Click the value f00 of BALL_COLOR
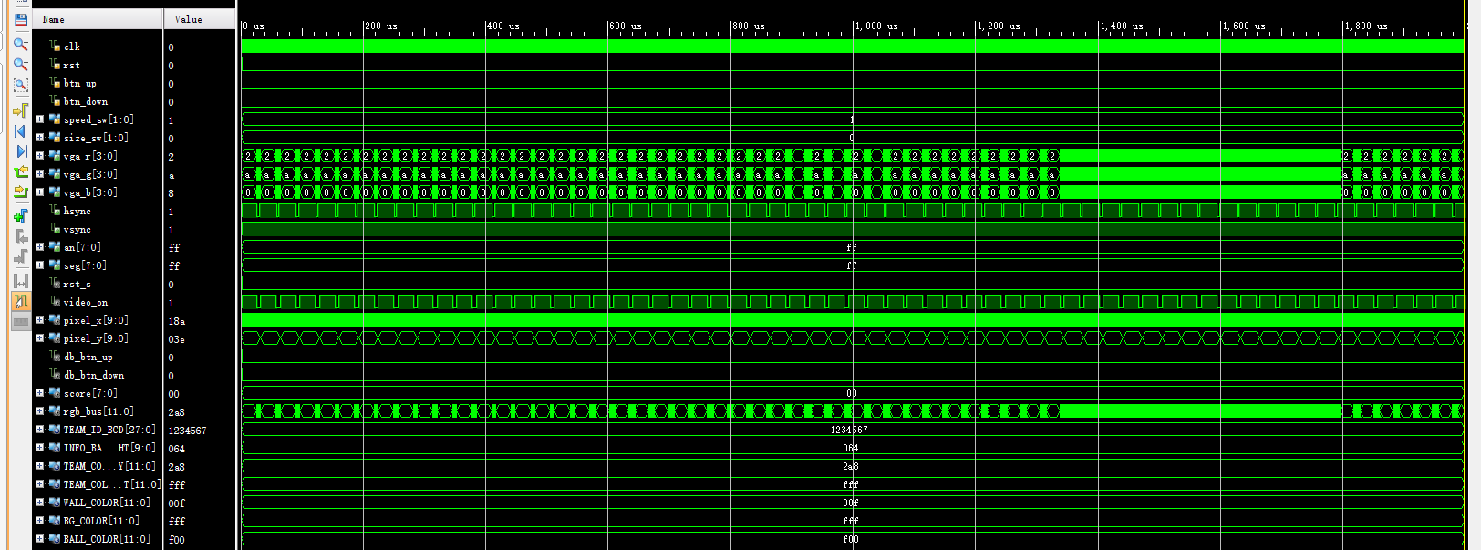Screen dimensions: 1481x550 pos(176,540)
